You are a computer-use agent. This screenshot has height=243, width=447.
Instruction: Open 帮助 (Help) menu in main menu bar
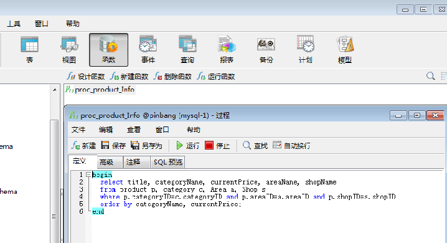[x=73, y=24]
